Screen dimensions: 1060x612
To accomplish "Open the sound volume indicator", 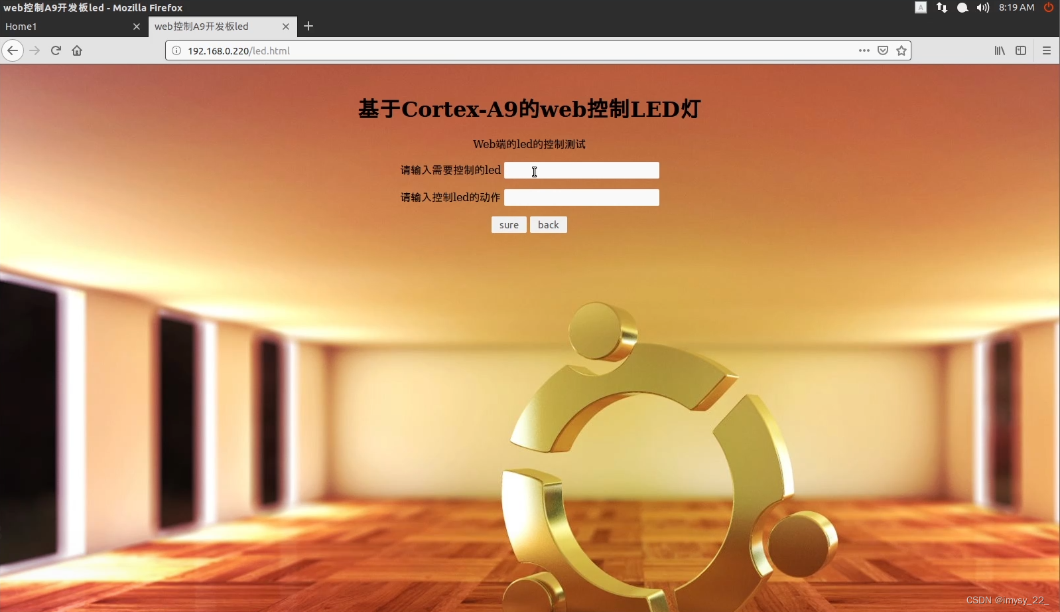I will 983,7.
